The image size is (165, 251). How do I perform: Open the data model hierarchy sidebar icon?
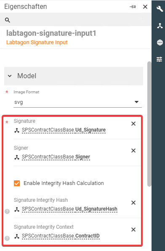point(160,26)
